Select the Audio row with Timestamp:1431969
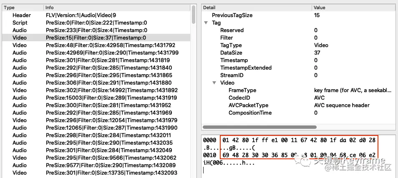The image size is (398, 178). tap(96, 113)
